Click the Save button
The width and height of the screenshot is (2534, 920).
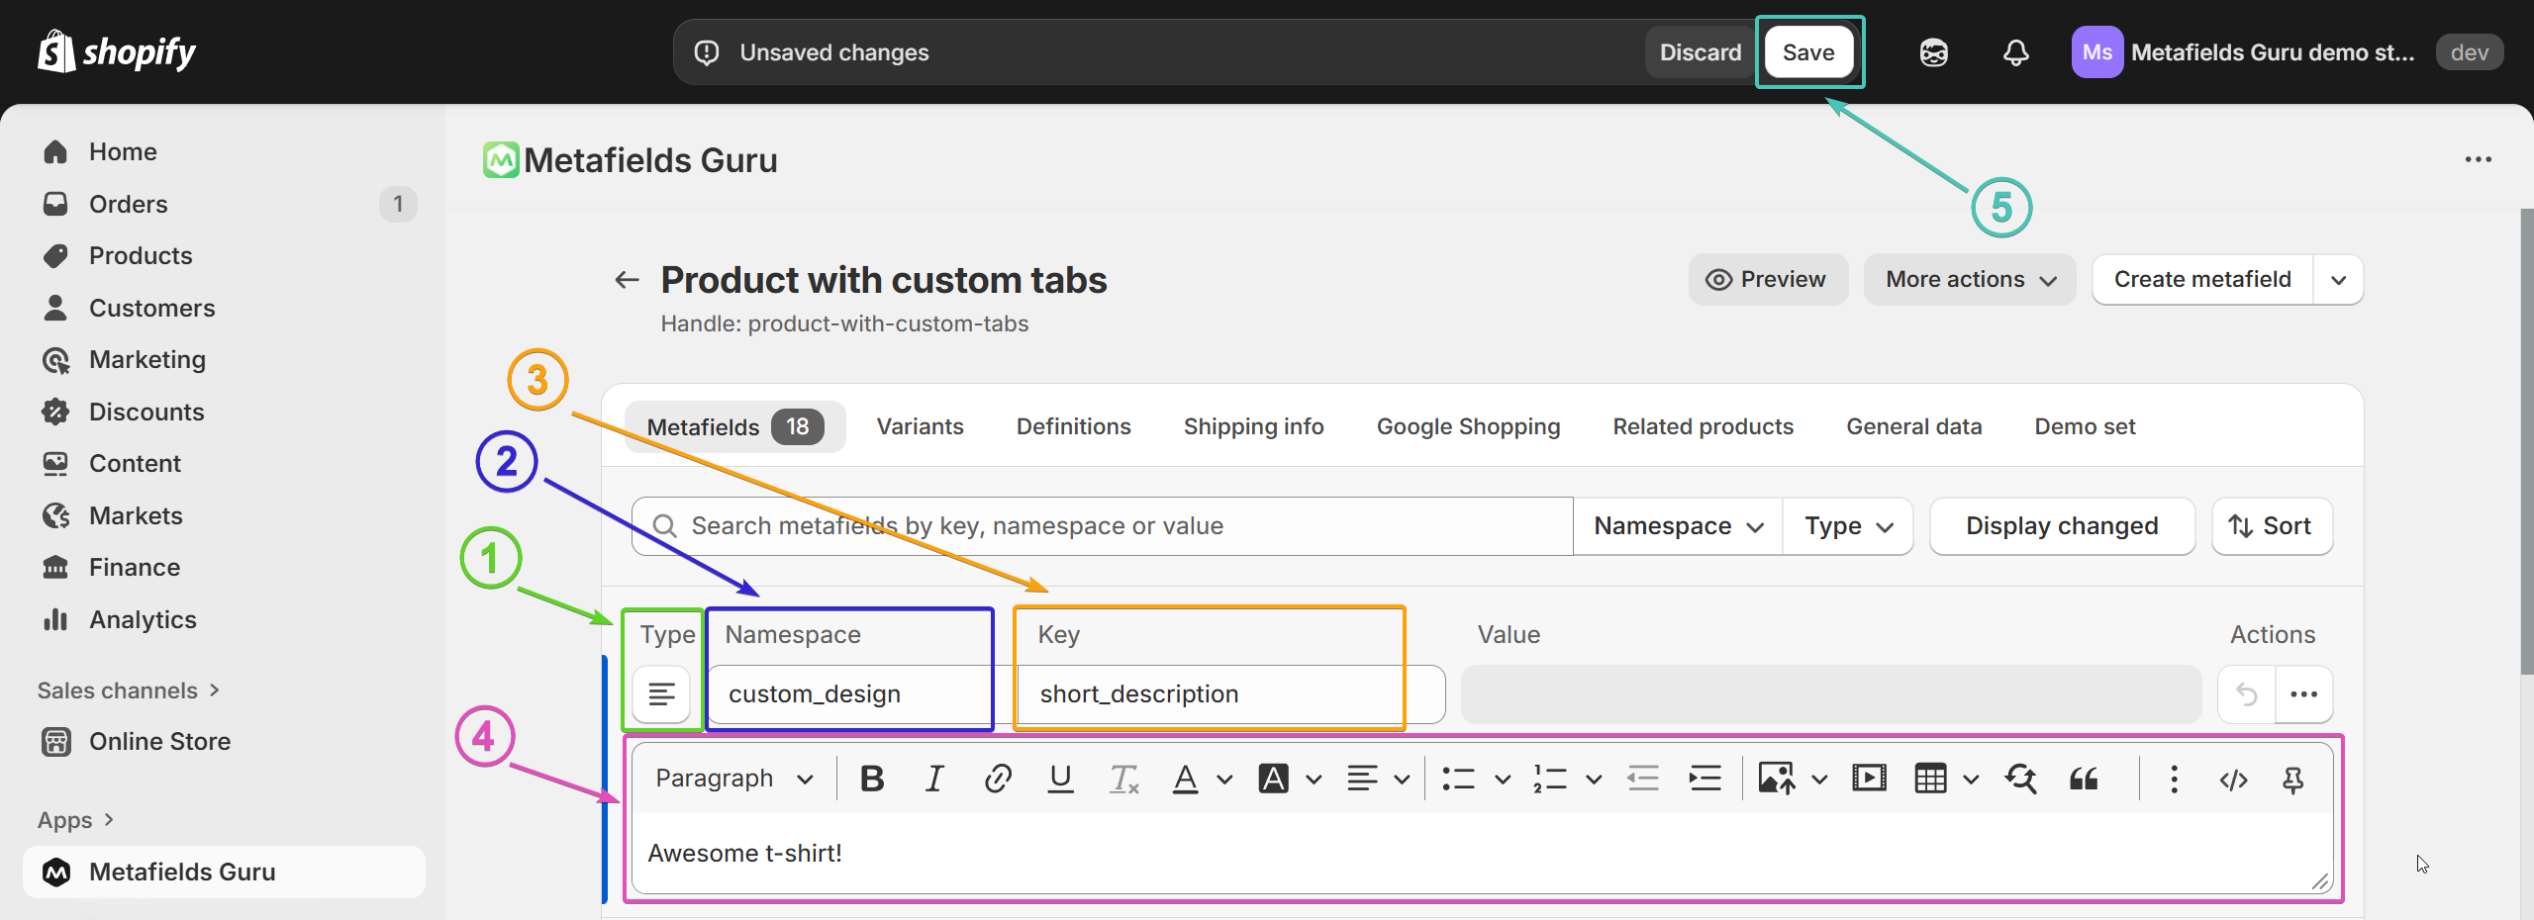point(1808,52)
